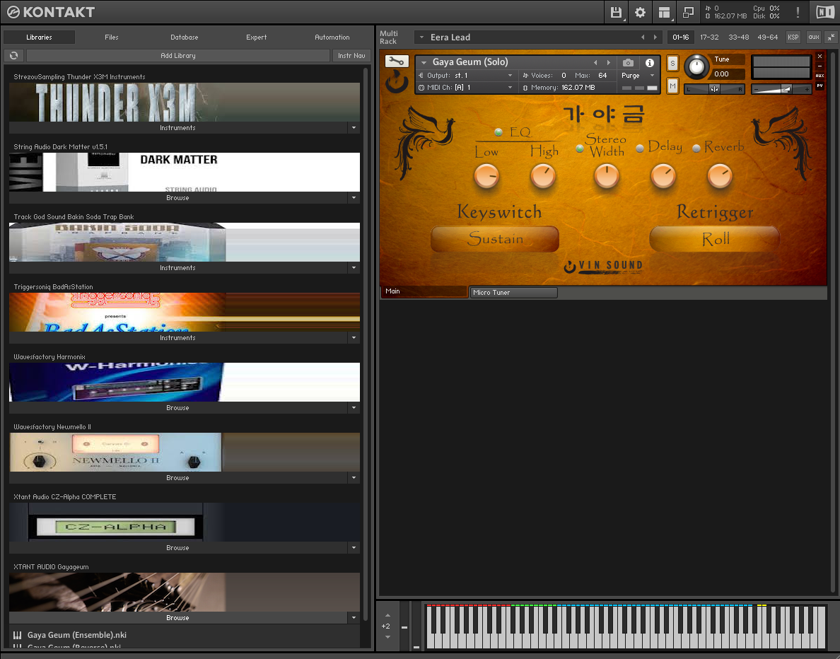
Task: Expand Dark Matter Browse dropdown arrow
Action: [x=354, y=198]
